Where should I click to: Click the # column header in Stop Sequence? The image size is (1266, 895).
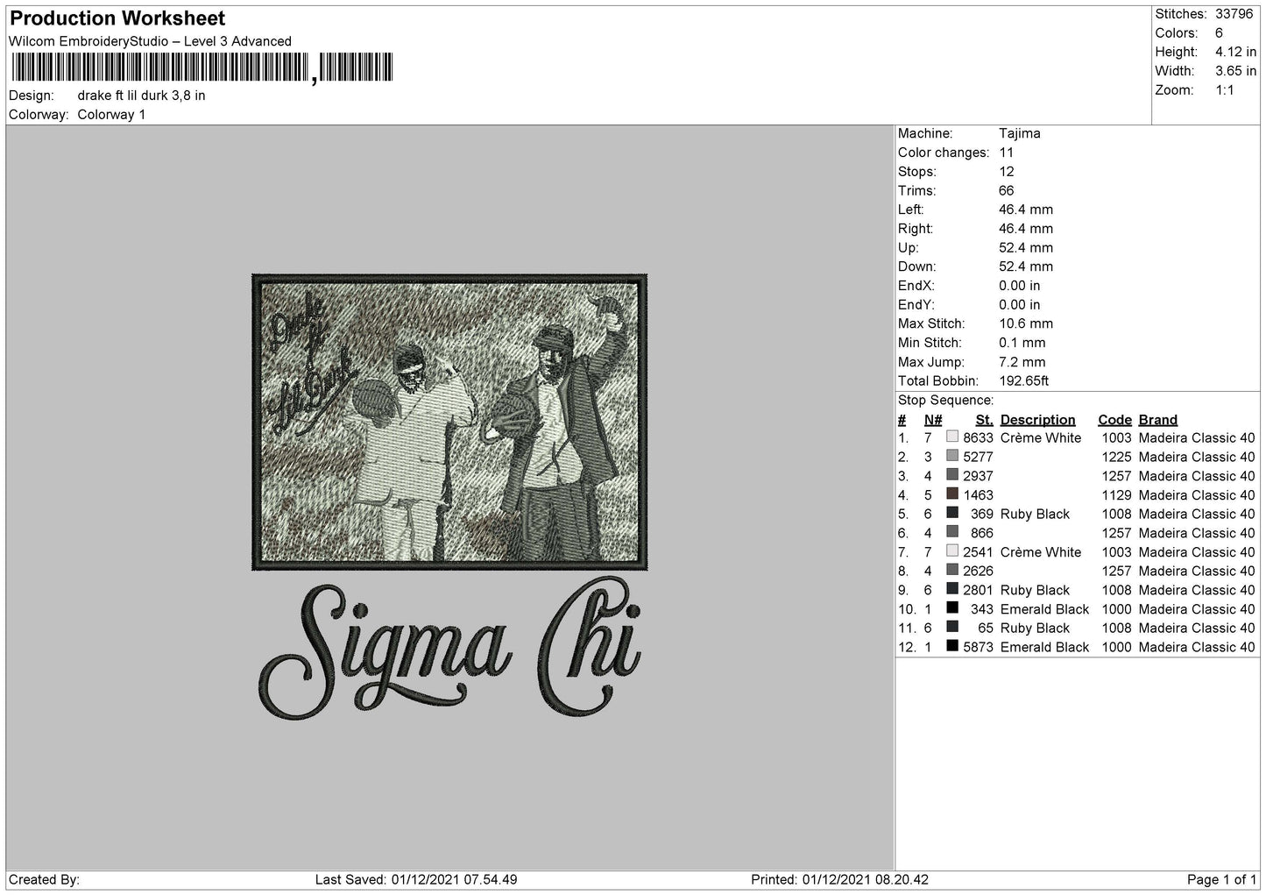click(902, 420)
